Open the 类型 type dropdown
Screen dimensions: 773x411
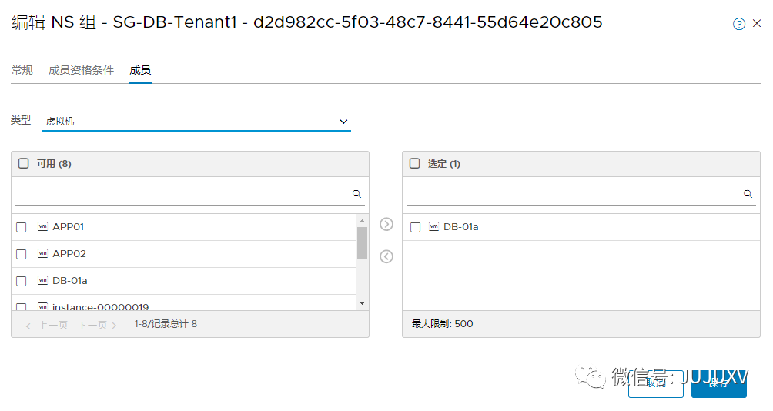click(x=196, y=122)
